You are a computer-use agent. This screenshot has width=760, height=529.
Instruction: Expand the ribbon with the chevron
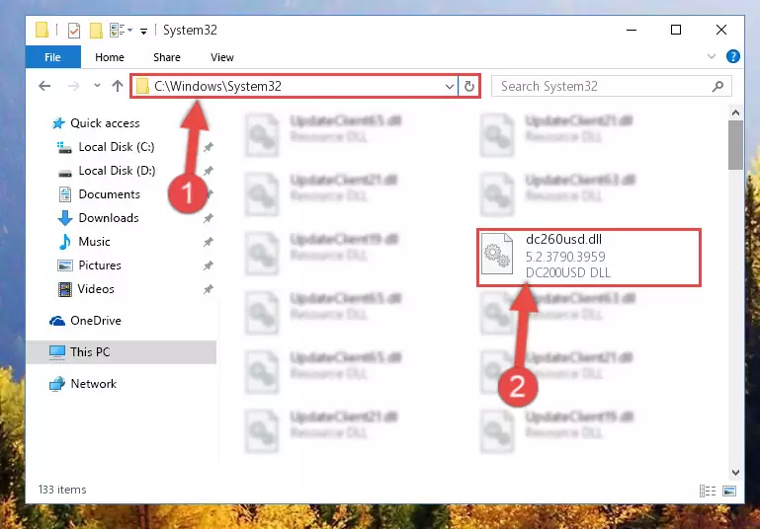(x=711, y=56)
